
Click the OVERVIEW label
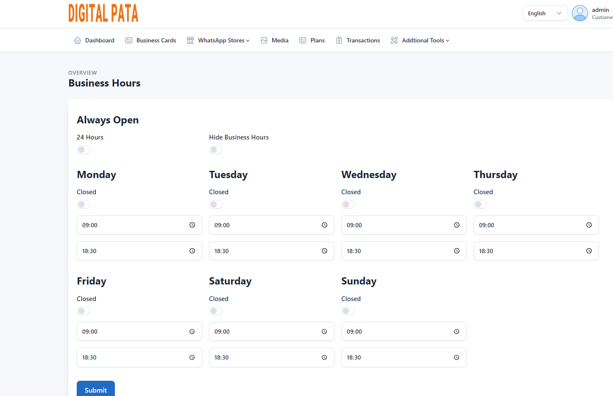click(x=83, y=73)
